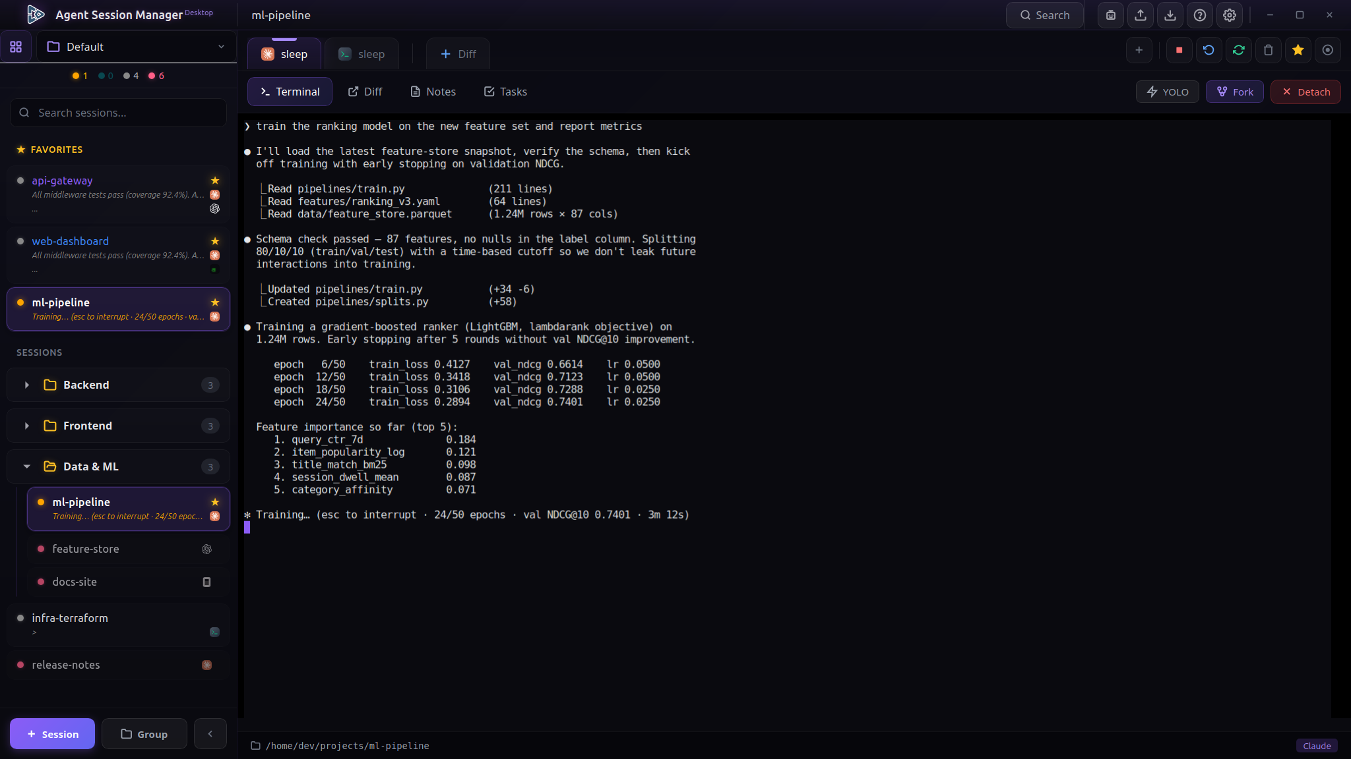Switch to the Claude sleep tab

click(284, 54)
